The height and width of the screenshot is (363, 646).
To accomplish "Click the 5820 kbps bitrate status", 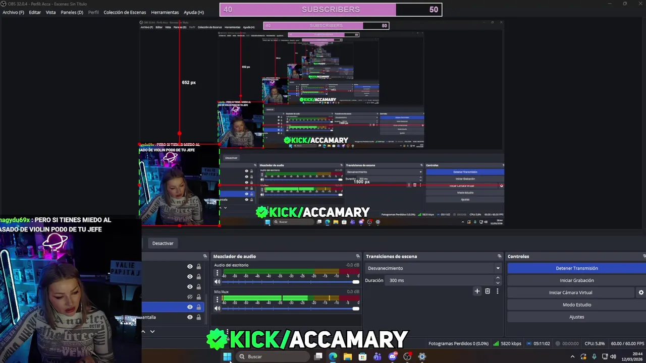I will tap(507, 344).
